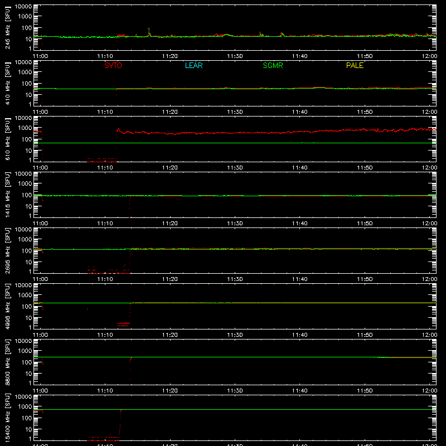Click 11:10 tick under the 4995 MHz panel
Screen dimensions: 446x446
point(105,335)
